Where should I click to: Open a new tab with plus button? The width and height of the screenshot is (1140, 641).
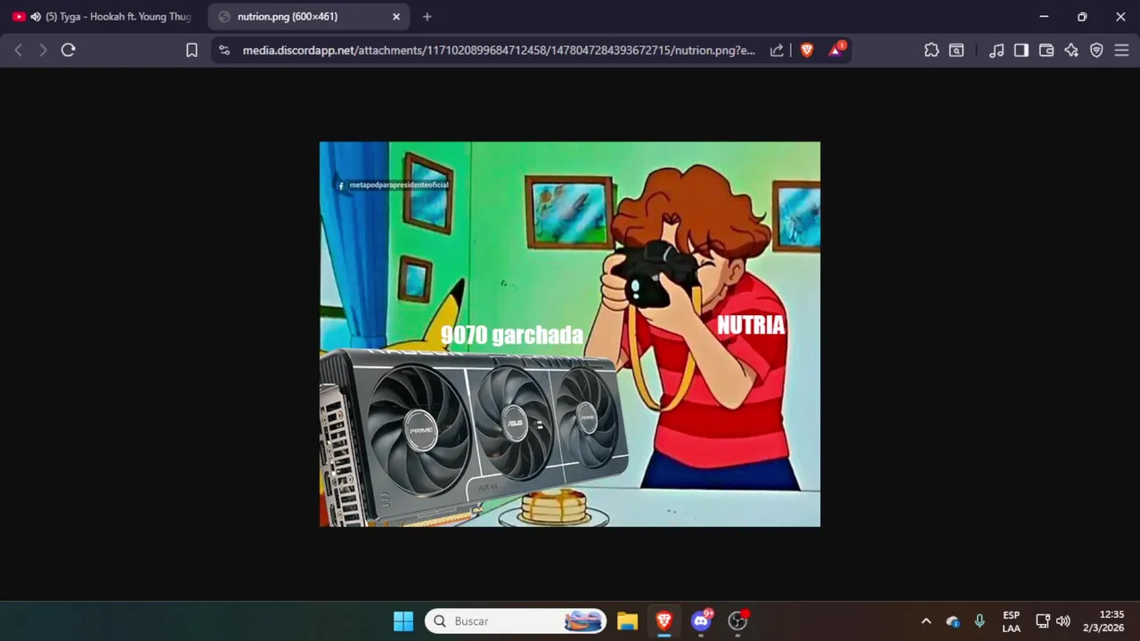(x=427, y=17)
